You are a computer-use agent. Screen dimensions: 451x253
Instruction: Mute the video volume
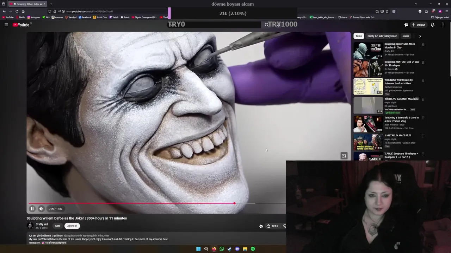pyautogui.click(x=41, y=209)
